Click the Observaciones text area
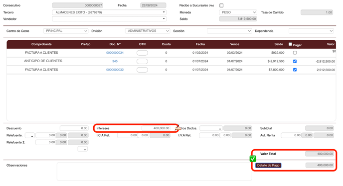Viewport: 343px width, 186px height. pyautogui.click(x=155, y=172)
